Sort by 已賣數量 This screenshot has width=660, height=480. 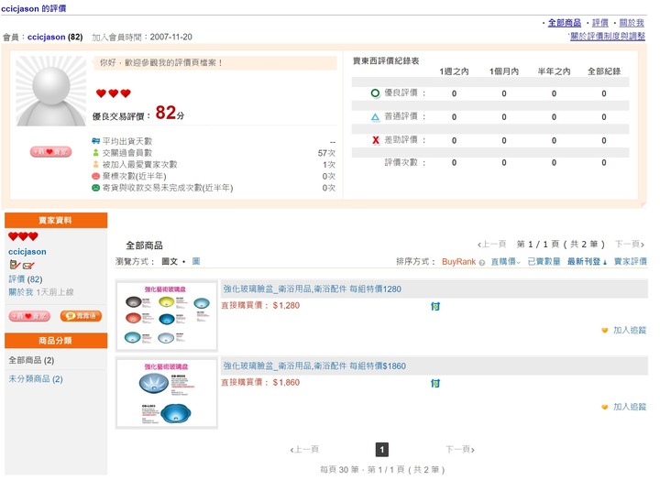tap(544, 262)
